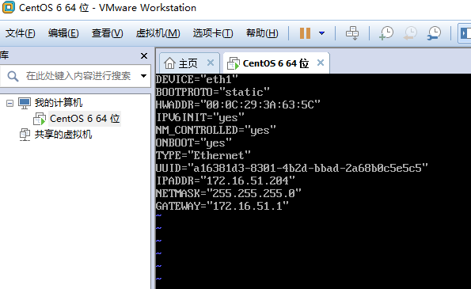
Task: Open the 查看(V) menu
Action: pyautogui.click(x=107, y=33)
